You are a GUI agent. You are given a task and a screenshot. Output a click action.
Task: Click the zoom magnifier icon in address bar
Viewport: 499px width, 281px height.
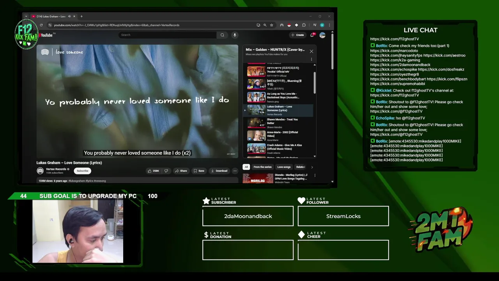coord(265,25)
